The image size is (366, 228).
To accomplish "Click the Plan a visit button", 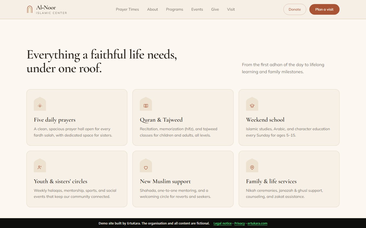I will tap(324, 9).
